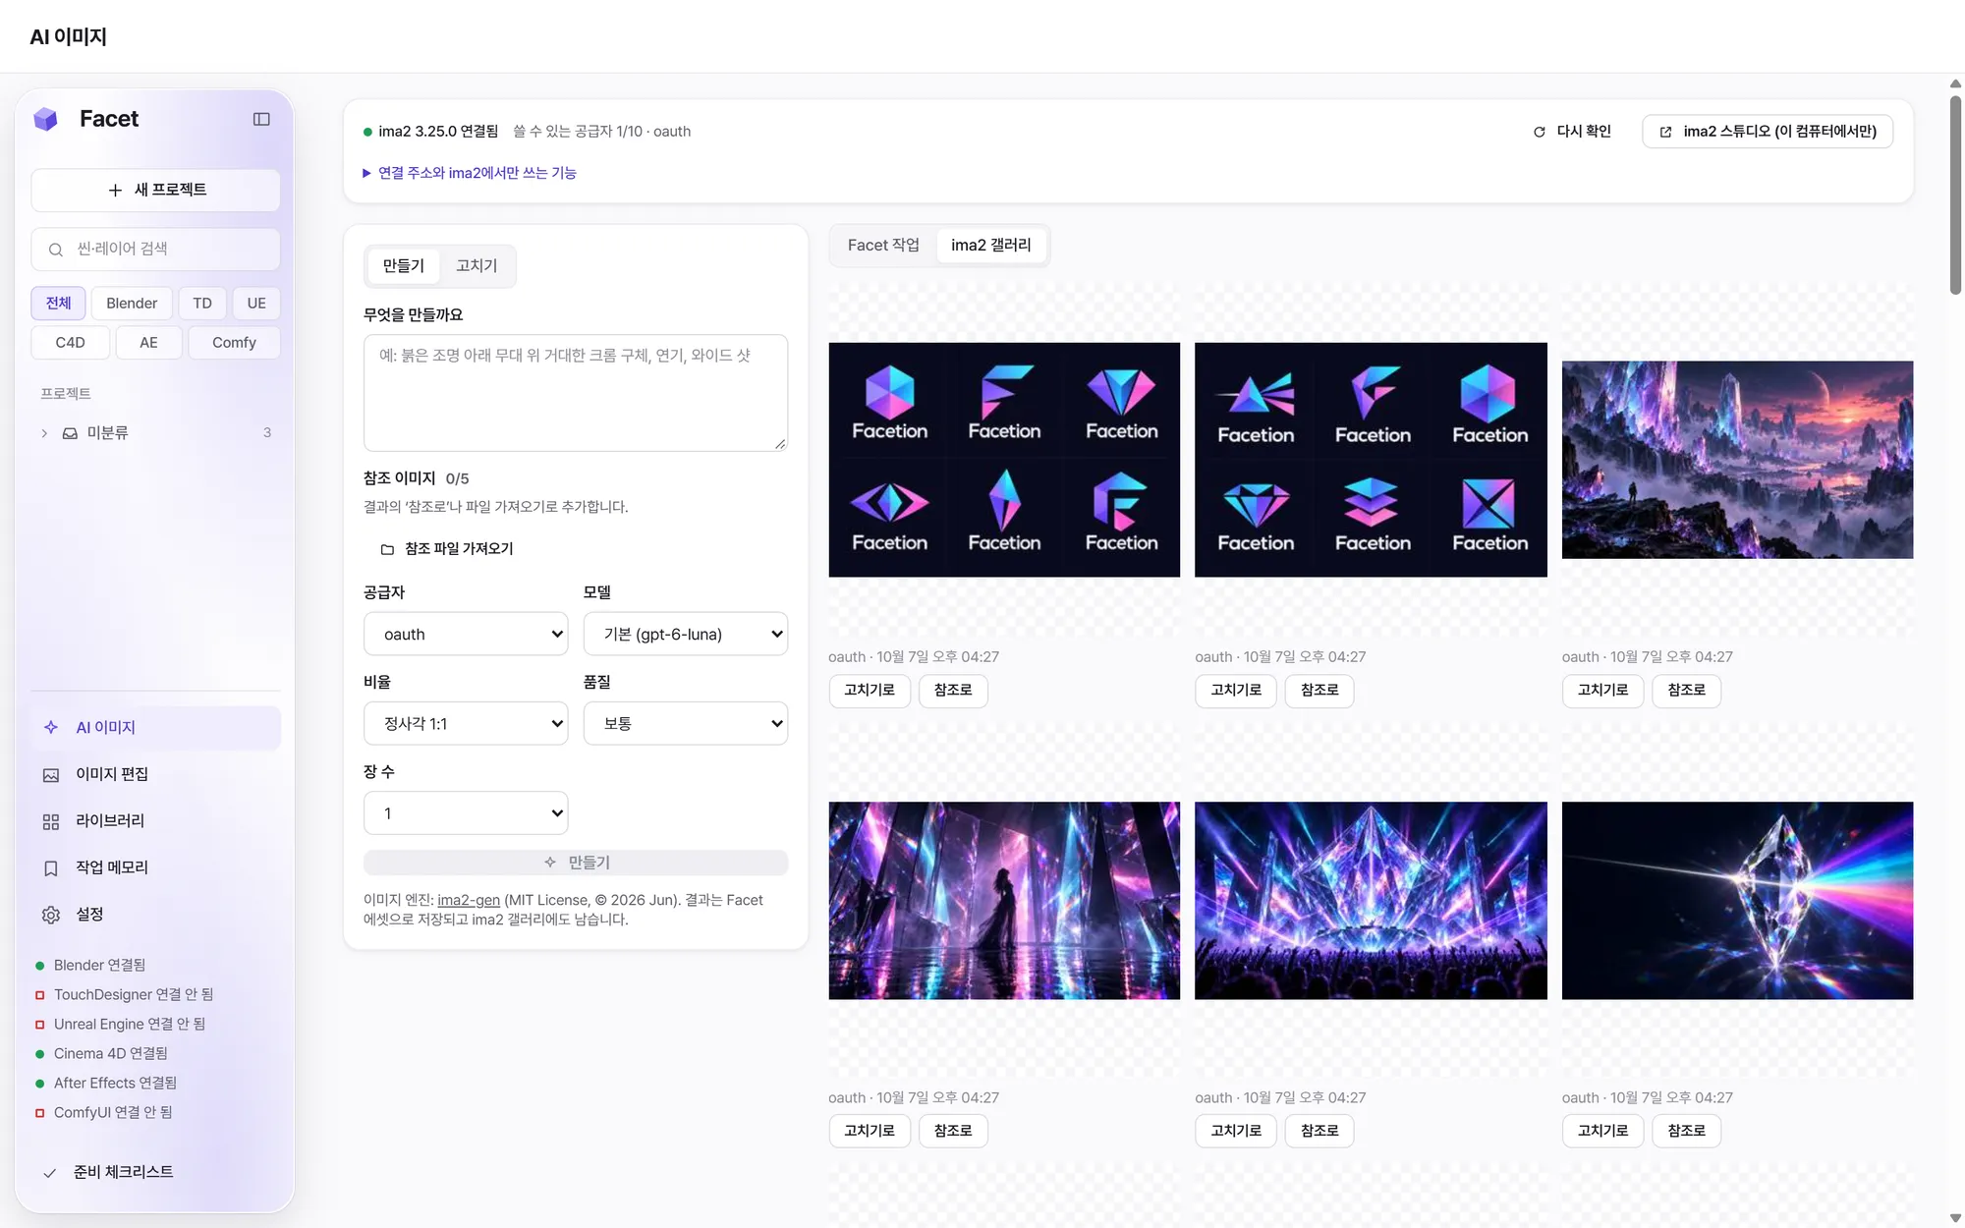Click the 만들기 generate button
Screen dimensions: 1965x1228
pyautogui.click(x=576, y=862)
